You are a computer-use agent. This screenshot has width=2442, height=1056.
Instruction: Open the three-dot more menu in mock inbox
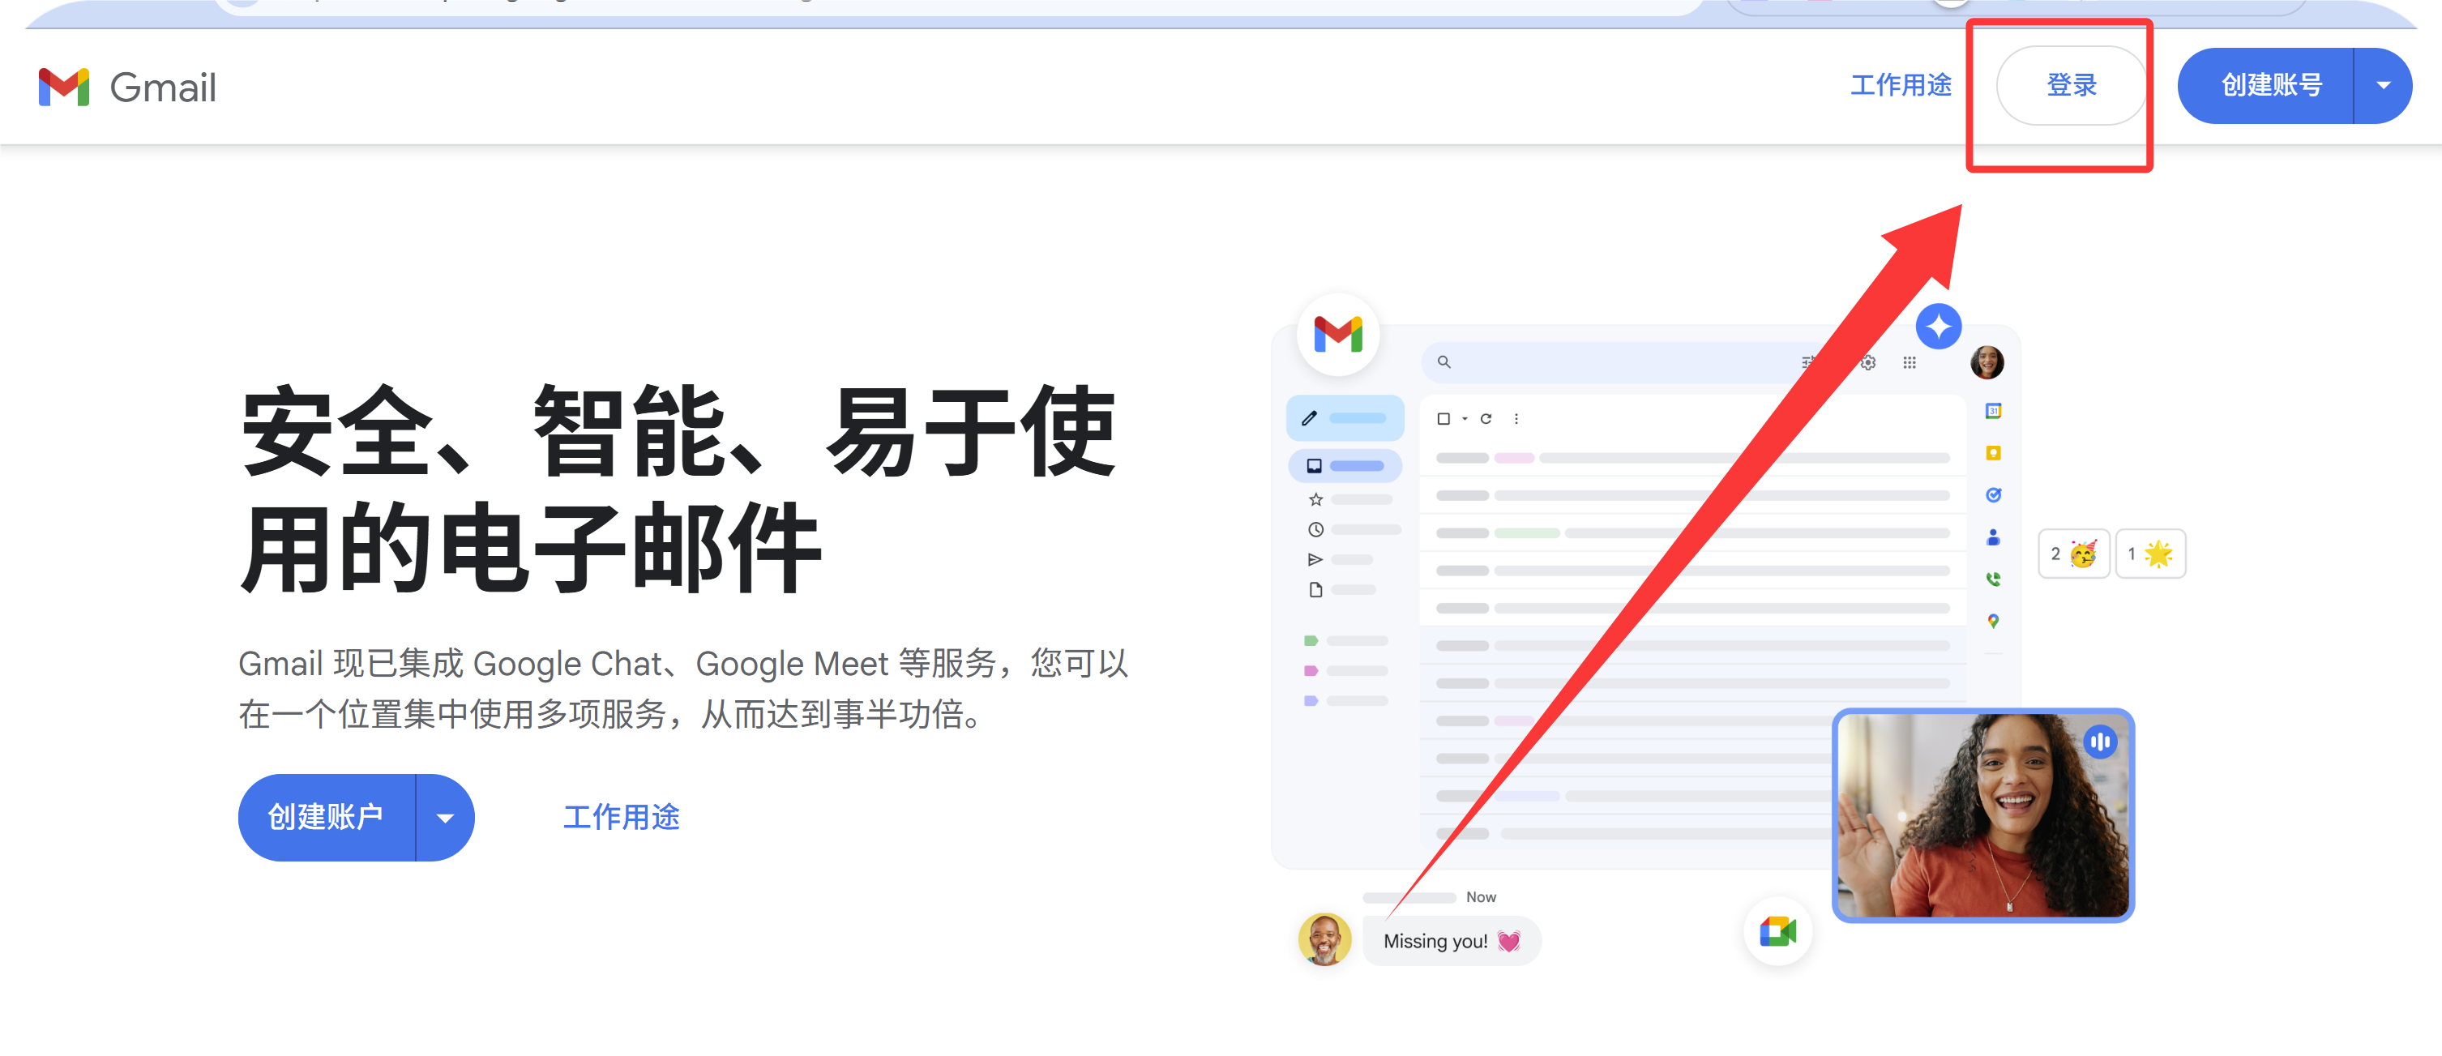coord(1516,418)
